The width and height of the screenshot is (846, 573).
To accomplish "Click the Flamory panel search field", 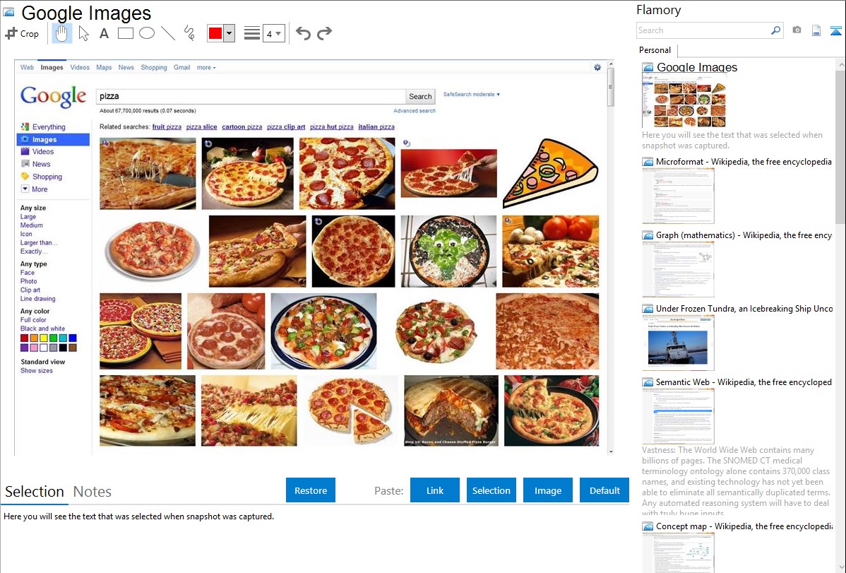I will pyautogui.click(x=703, y=30).
